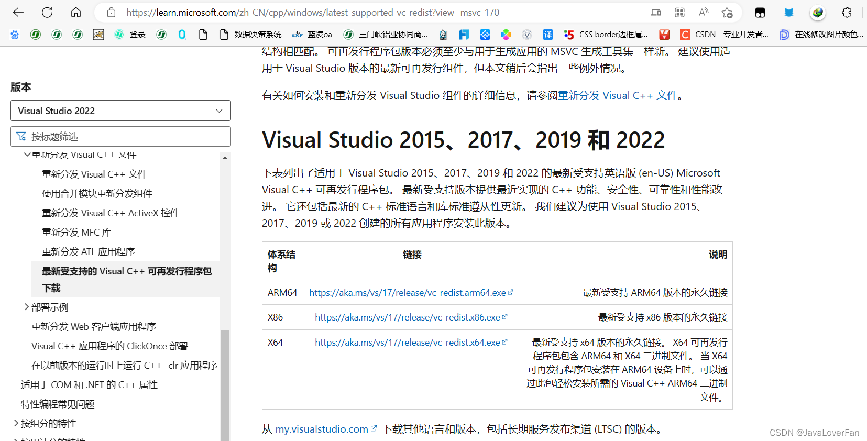Open the CSS border边框属 bookmark

click(606, 35)
